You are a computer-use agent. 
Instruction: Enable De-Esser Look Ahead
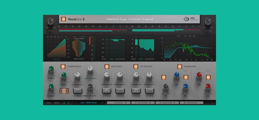[107, 91]
